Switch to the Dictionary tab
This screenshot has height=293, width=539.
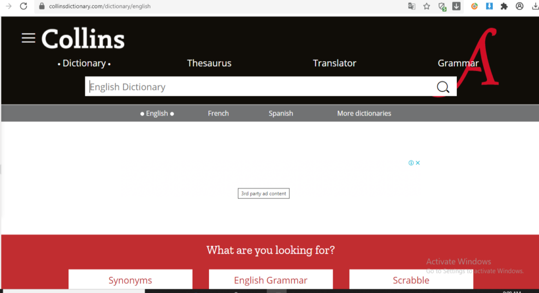[84, 63]
